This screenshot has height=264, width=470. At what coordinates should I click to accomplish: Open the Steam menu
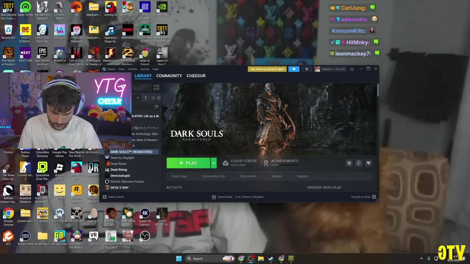(111, 69)
